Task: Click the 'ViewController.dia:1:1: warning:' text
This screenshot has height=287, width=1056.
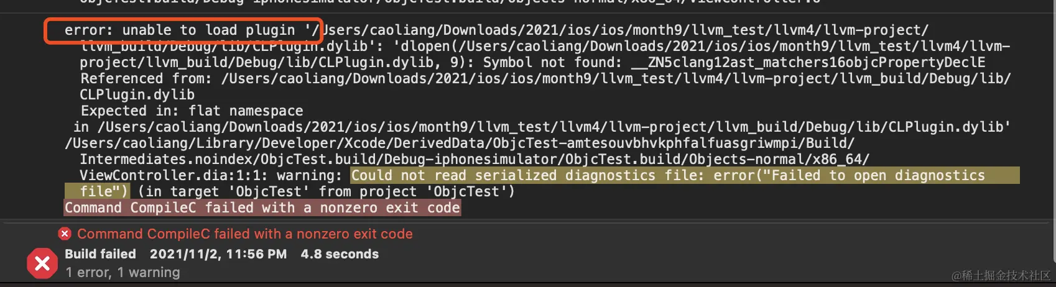Action: pos(211,175)
